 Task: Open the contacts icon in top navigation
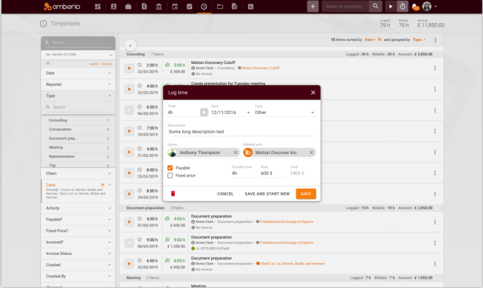tap(114, 7)
